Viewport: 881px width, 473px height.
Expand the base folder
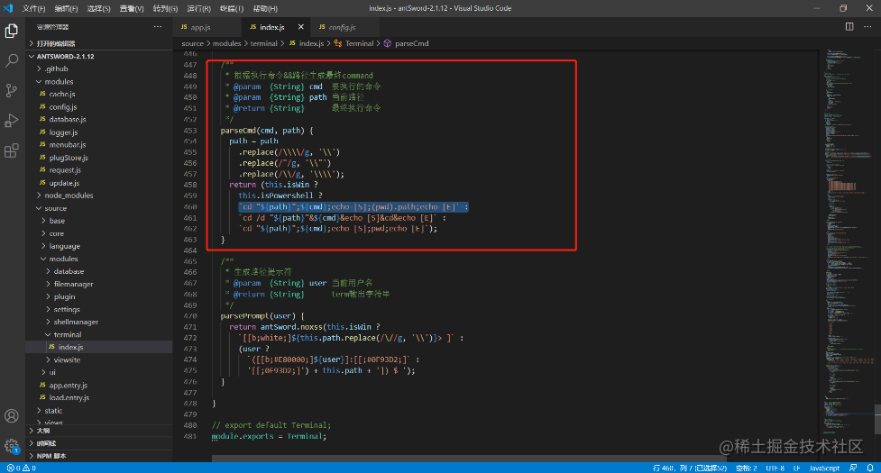[56, 221]
